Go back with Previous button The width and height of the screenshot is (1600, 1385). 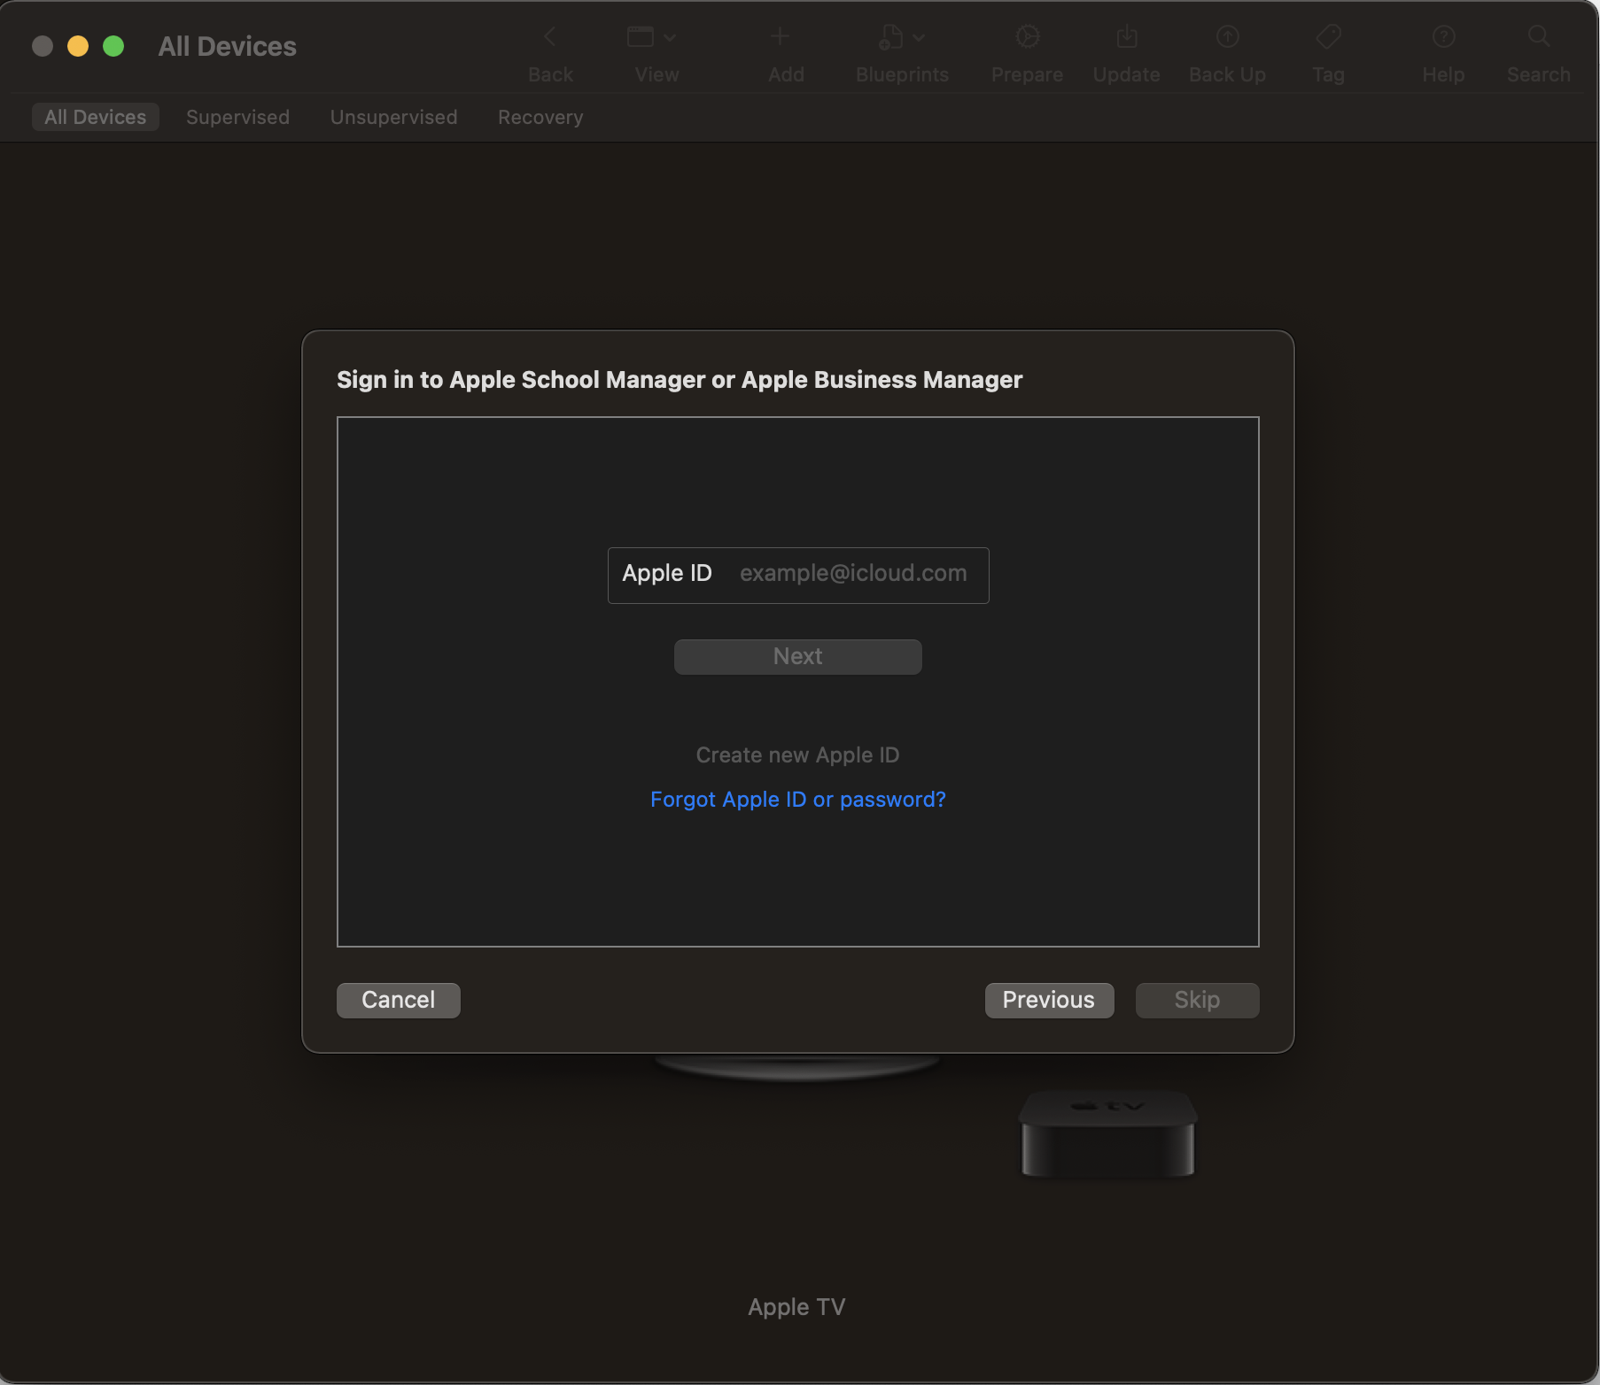pos(1049,1001)
